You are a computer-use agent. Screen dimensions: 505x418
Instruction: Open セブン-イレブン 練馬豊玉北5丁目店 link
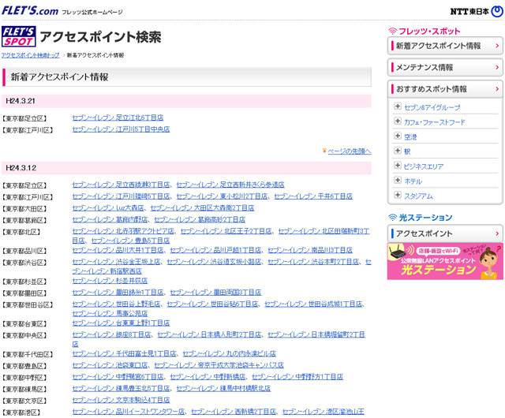tap(121, 388)
